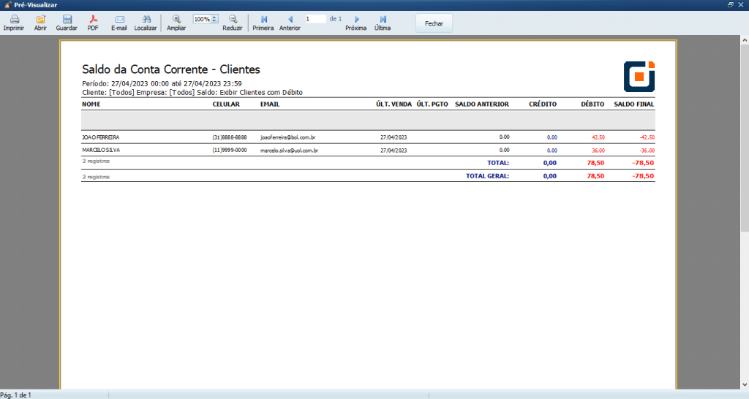Zoom in using the Ampliar magnifier icon

pos(176,19)
